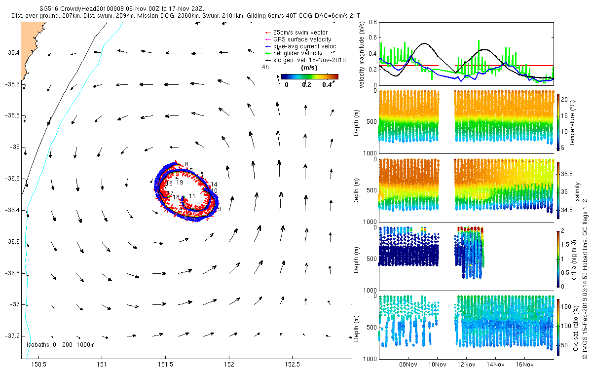Click the 152.5 longitude tick label
The width and height of the screenshot is (592, 370).
[293, 365]
